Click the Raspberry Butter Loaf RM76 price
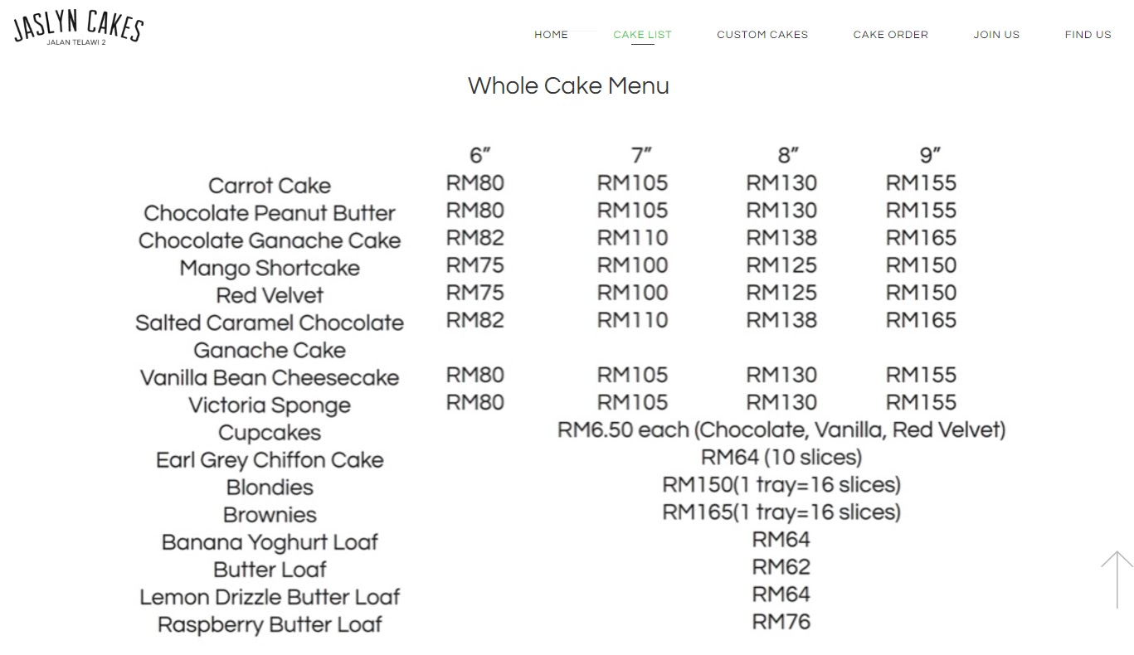 781,622
